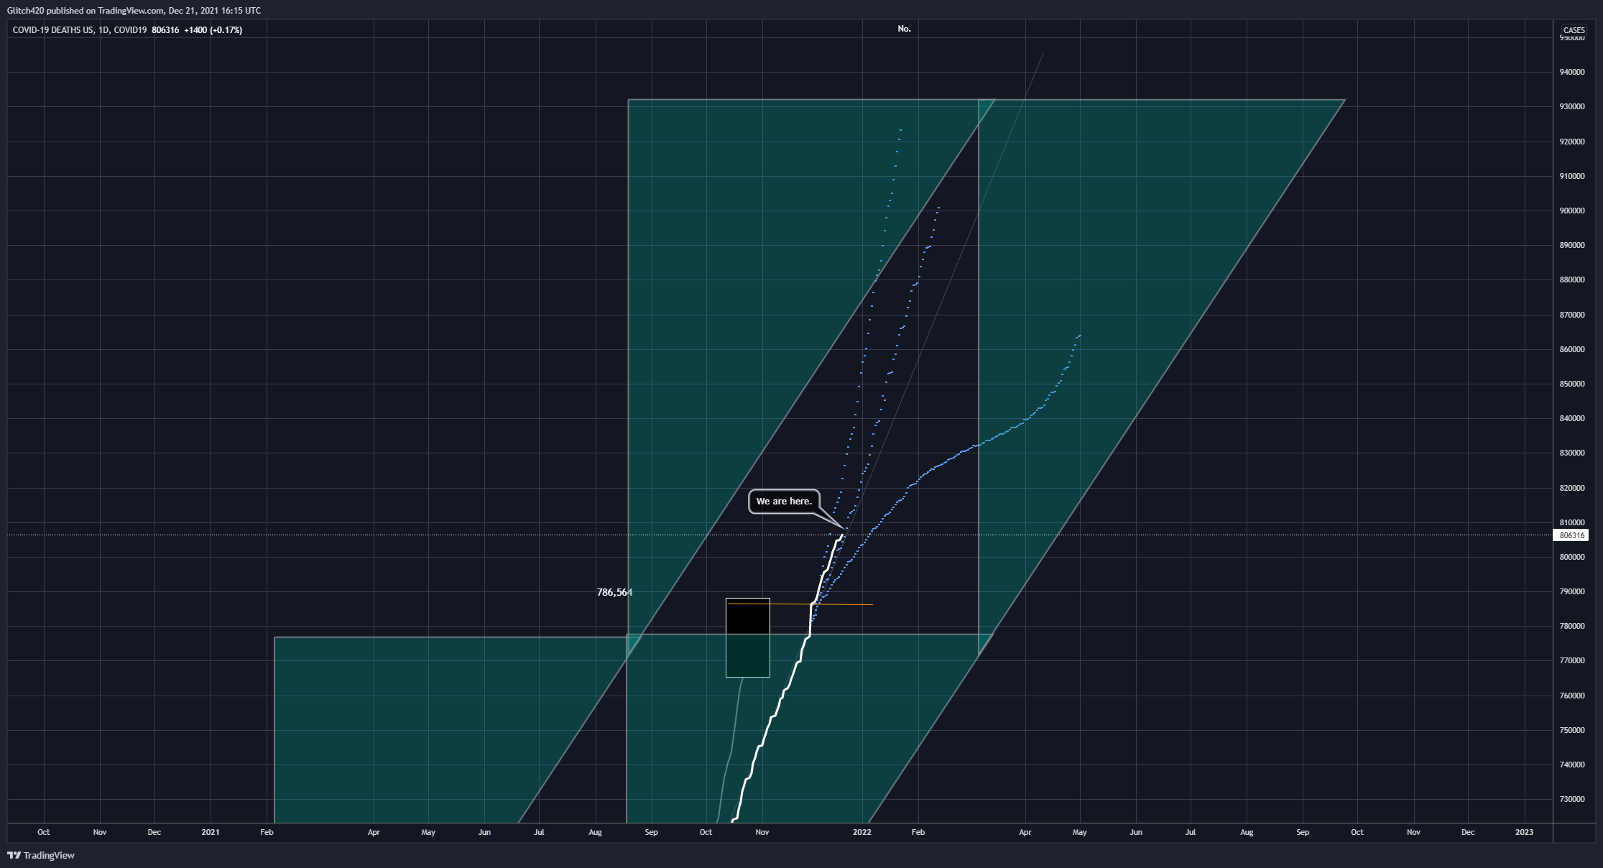Screen dimensions: 1603x868
Task: Click the 930000 price axis label
Action: pos(1571,106)
